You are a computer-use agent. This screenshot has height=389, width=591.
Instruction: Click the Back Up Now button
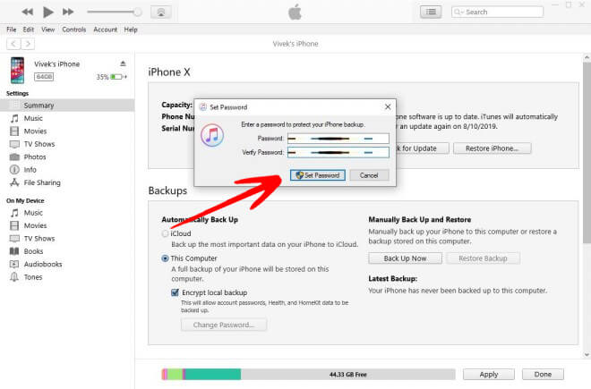(405, 258)
